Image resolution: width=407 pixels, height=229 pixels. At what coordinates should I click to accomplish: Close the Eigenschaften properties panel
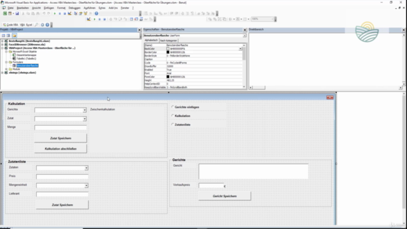tap(244, 30)
